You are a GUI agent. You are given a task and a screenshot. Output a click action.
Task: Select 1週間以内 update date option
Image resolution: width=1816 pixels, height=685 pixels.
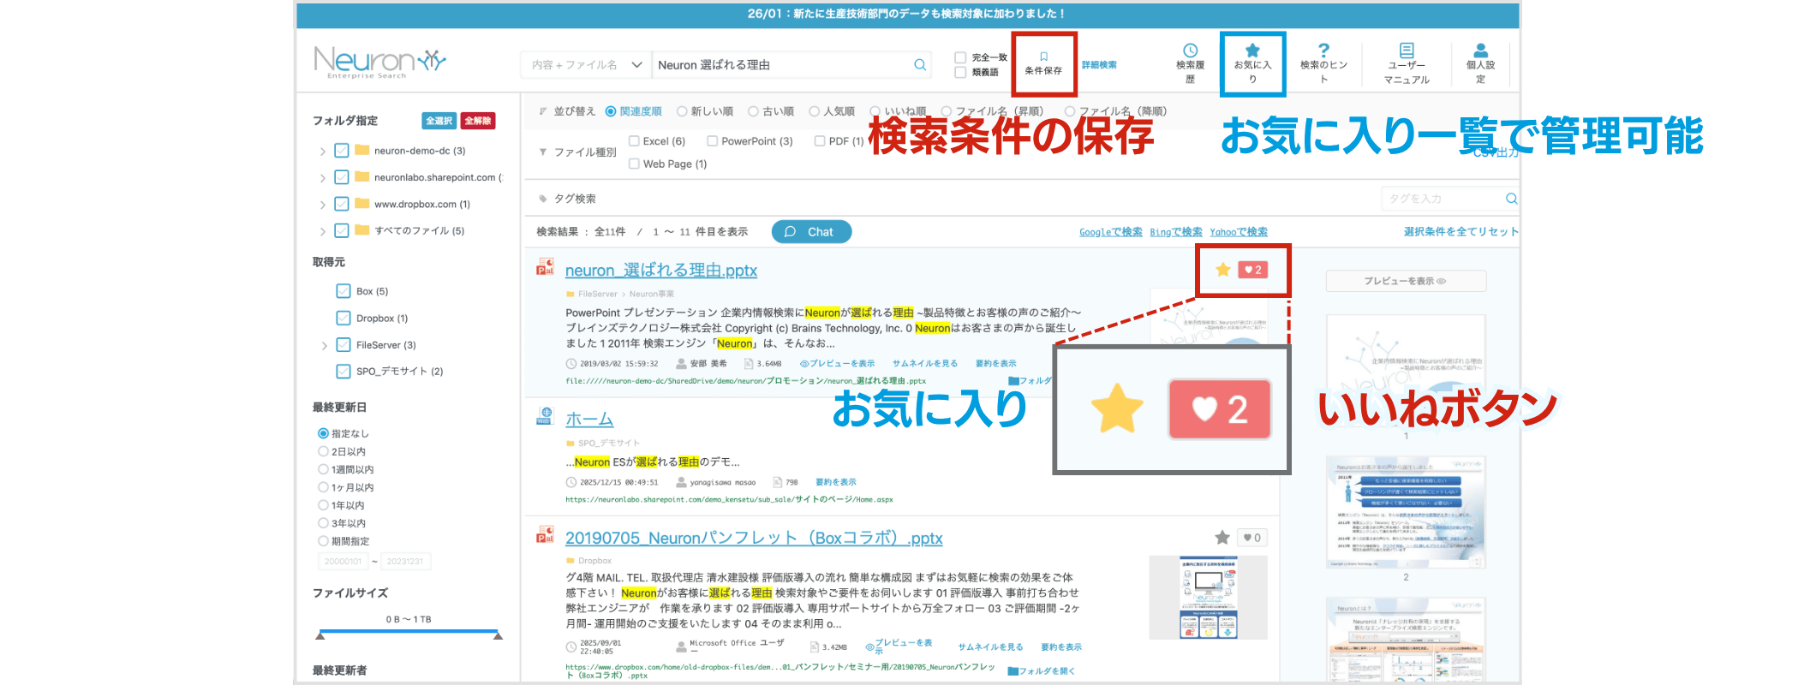[323, 469]
